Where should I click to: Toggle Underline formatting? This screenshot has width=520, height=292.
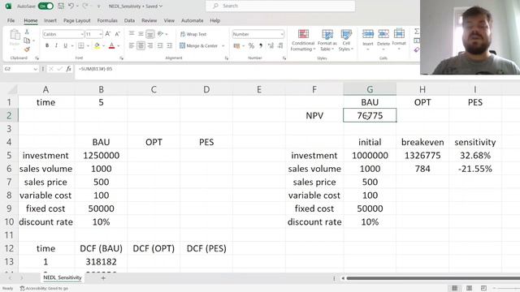pyautogui.click(x=65, y=45)
